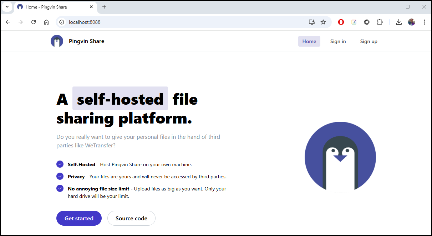Open the Source code link button

click(x=131, y=218)
